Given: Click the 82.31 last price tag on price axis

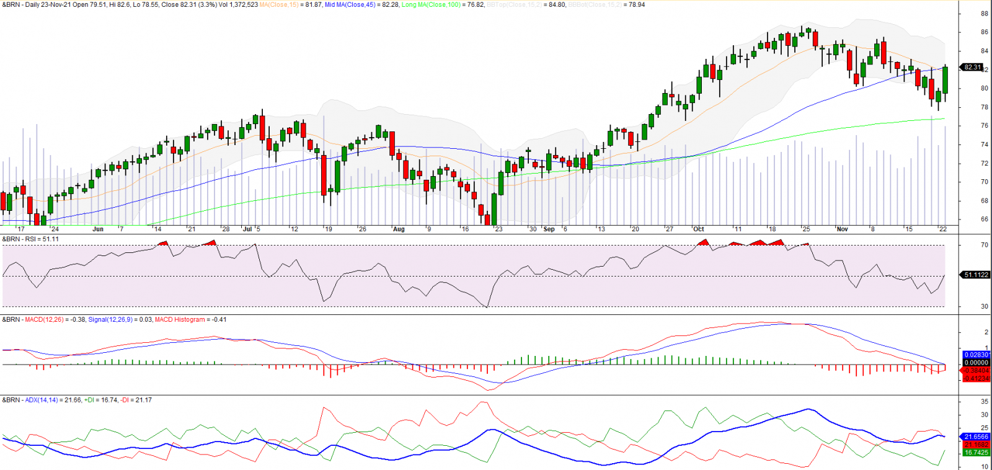Looking at the screenshot, I should [x=972, y=67].
